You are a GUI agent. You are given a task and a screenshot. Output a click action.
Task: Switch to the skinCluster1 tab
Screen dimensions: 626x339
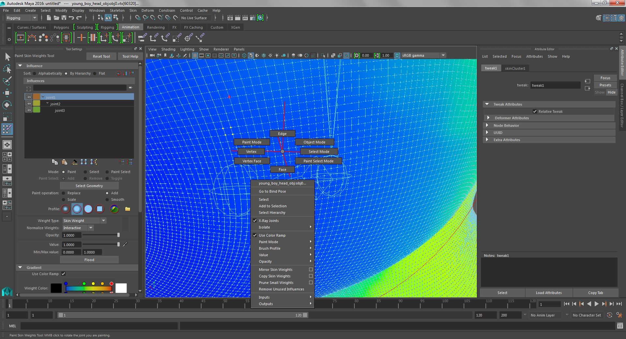tap(515, 68)
